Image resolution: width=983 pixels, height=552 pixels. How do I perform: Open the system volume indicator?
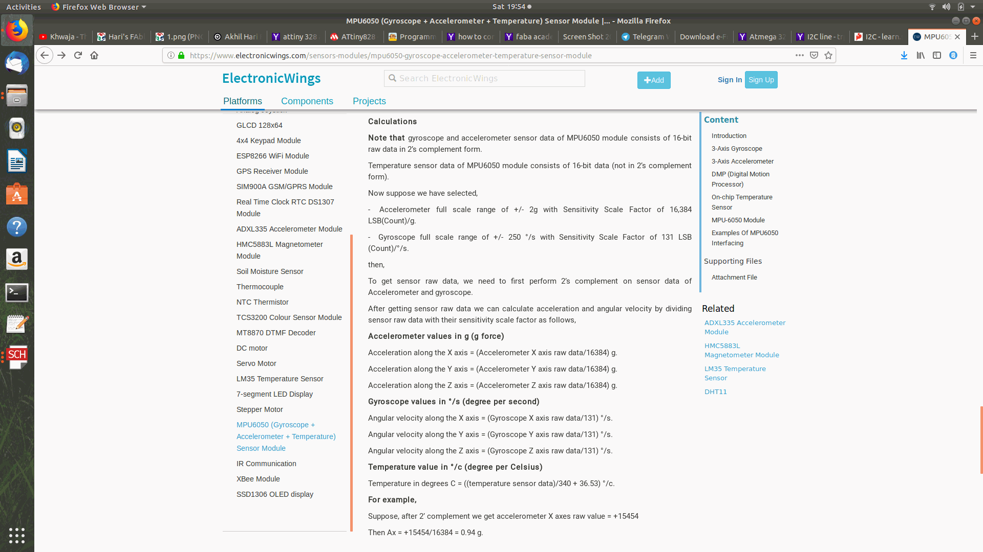coord(946,7)
